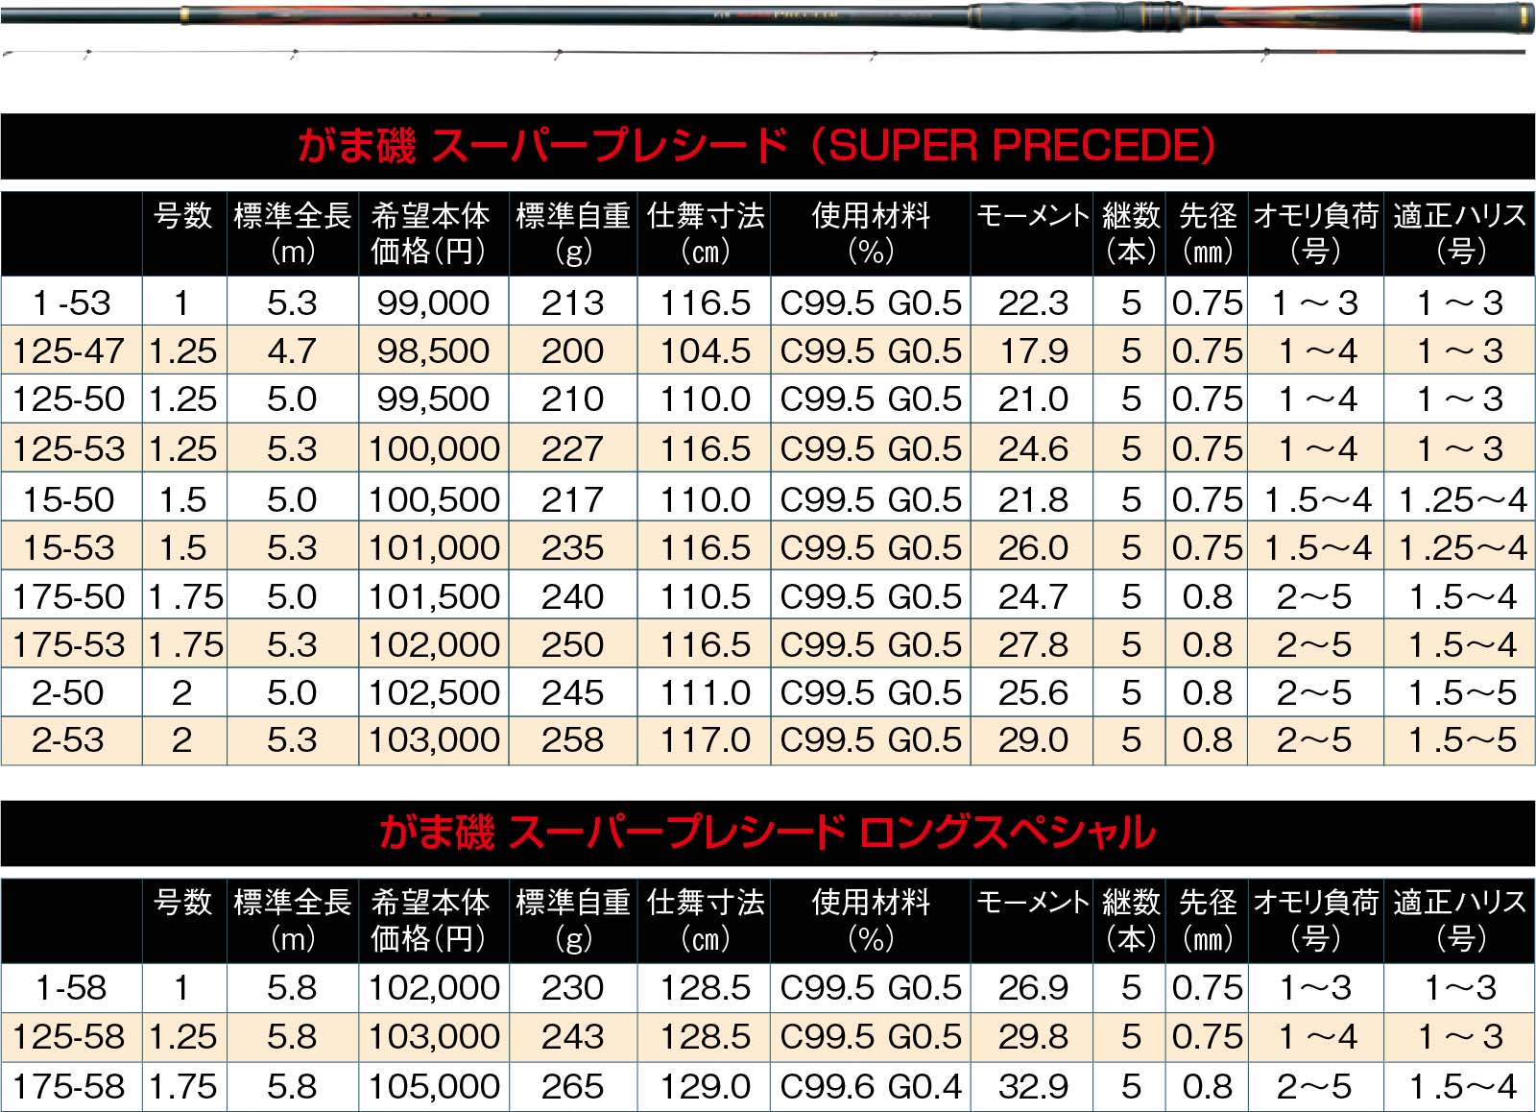Click the moment value 32.9
The width and height of the screenshot is (1536, 1112).
[x=1033, y=1086]
